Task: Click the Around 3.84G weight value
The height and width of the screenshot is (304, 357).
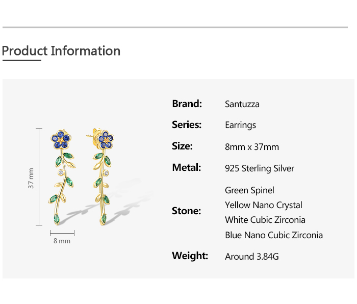Action: (252, 257)
